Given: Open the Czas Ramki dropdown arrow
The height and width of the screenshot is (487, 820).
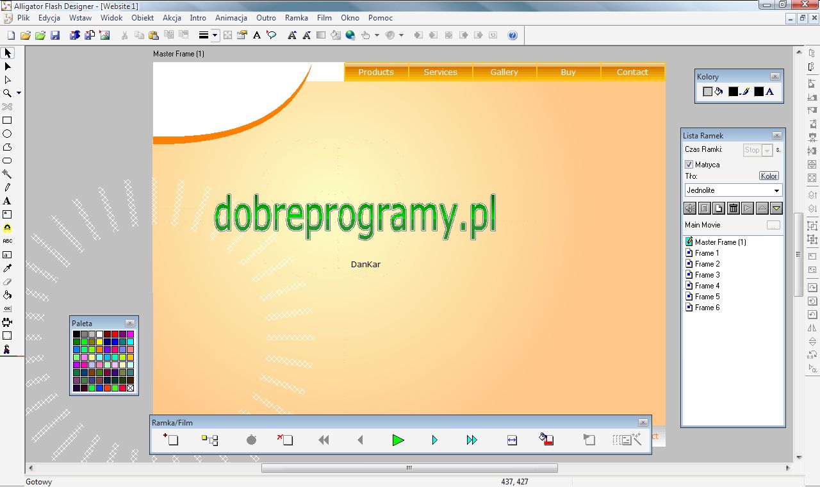Looking at the screenshot, I should (x=766, y=150).
